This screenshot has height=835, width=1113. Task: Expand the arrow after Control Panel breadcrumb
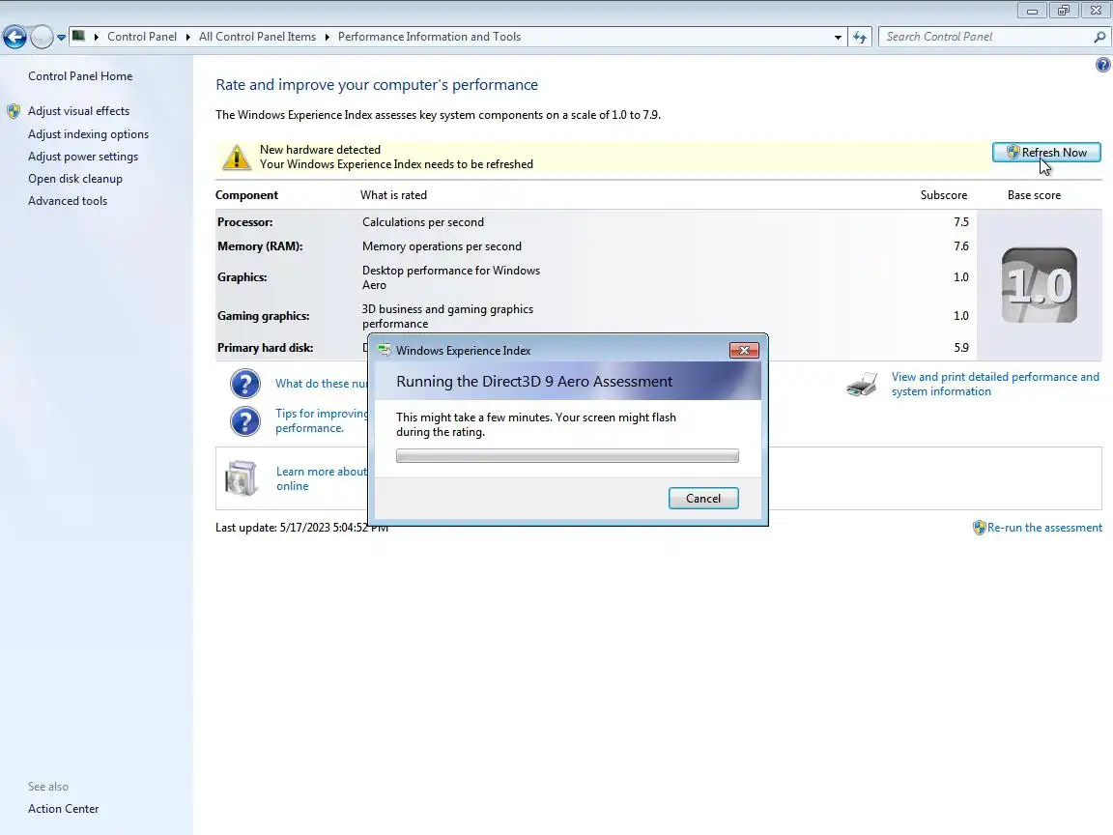click(x=188, y=37)
